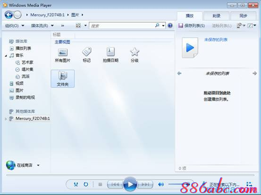Click 未保存的列表 link at top
The width and height of the screenshot is (261, 195).
coord(216,39)
